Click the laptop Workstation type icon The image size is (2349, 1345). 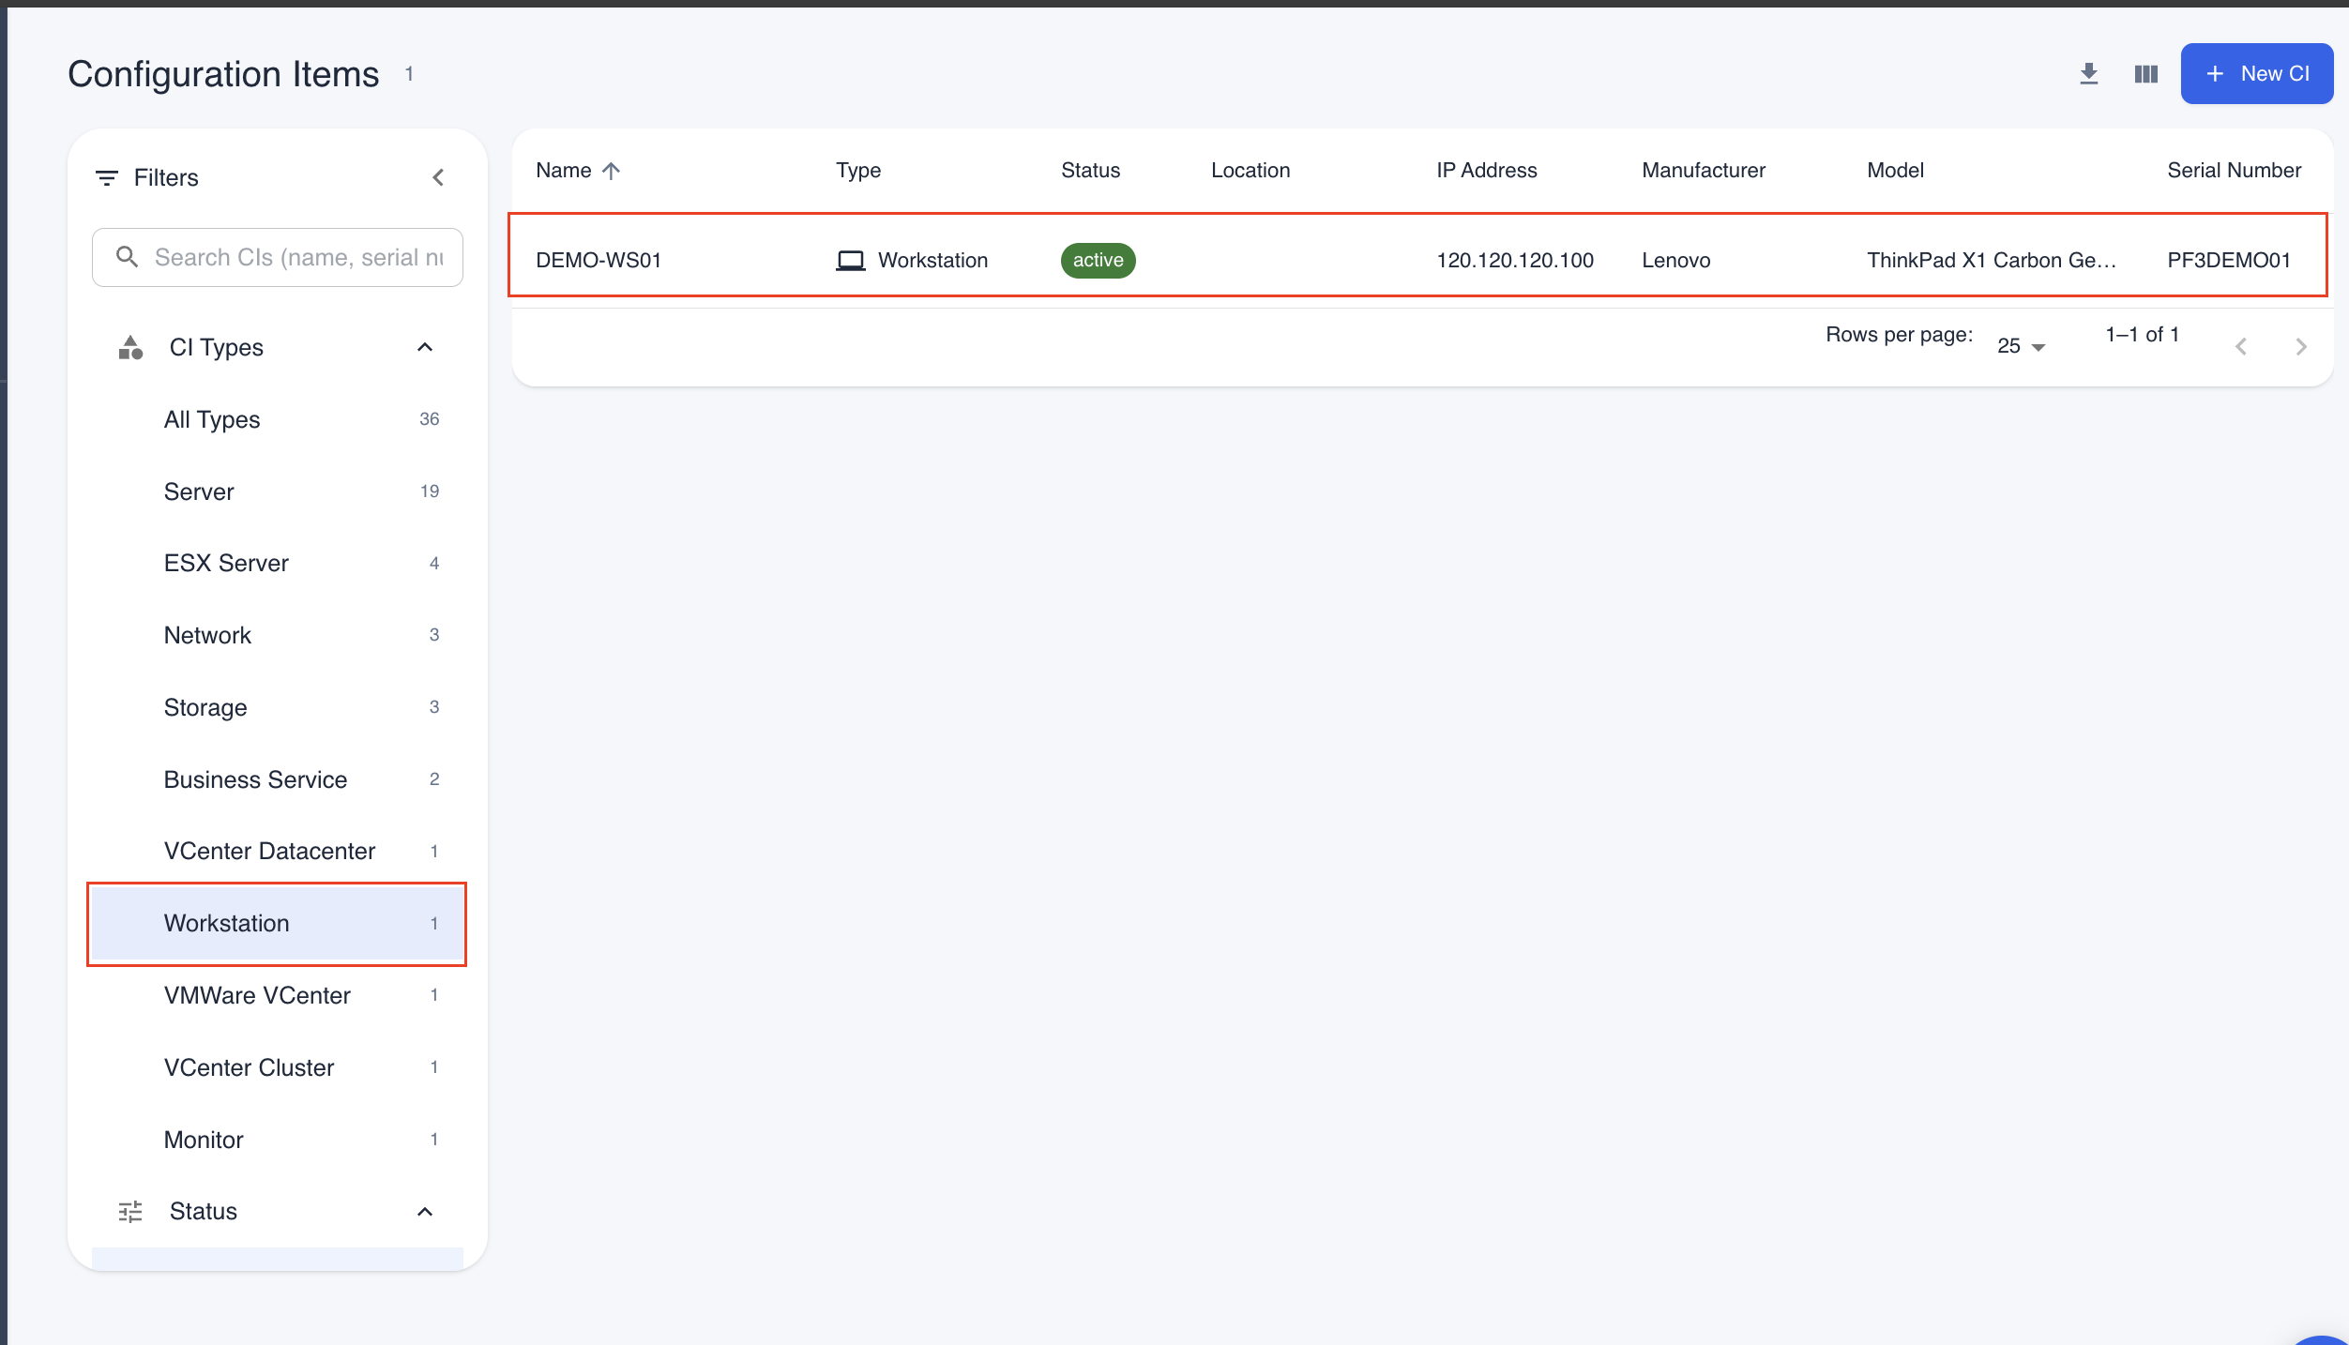click(x=850, y=260)
